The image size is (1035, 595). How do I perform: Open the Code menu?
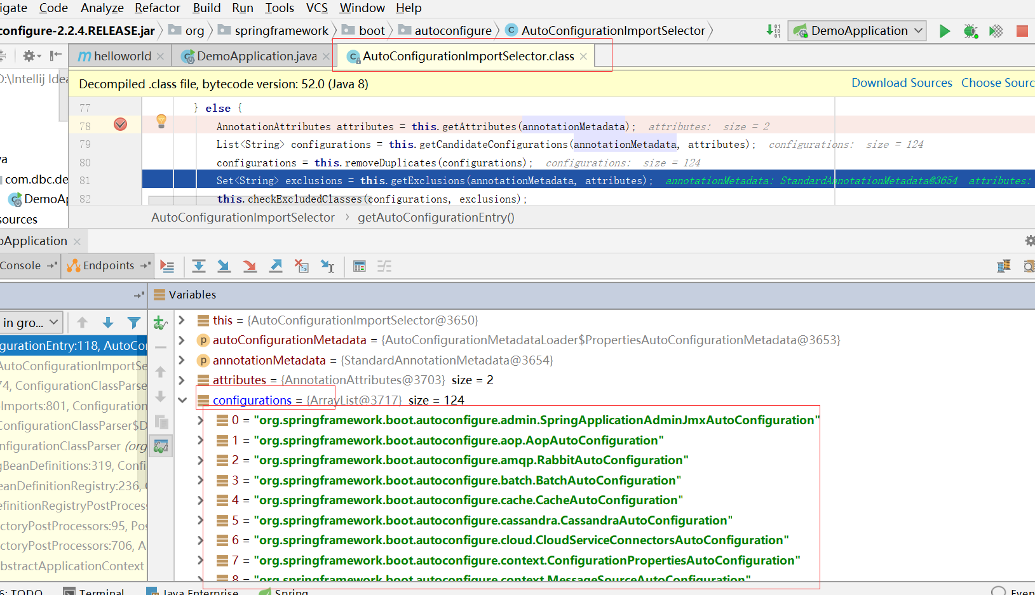53,8
